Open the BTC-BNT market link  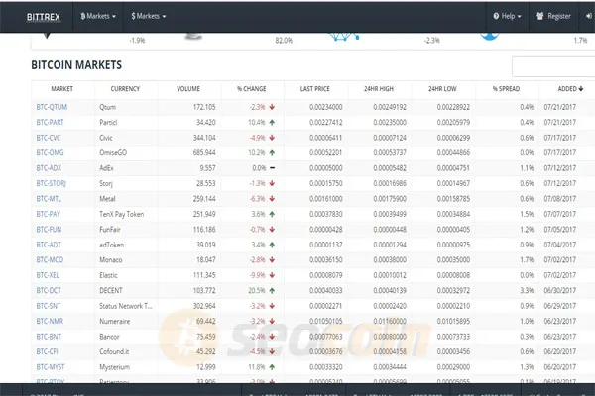49,337
